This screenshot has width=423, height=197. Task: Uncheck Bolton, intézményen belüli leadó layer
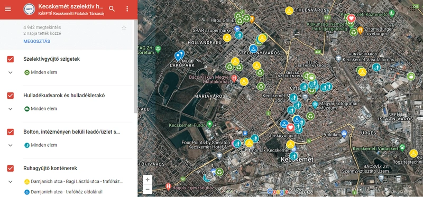pyautogui.click(x=11, y=132)
